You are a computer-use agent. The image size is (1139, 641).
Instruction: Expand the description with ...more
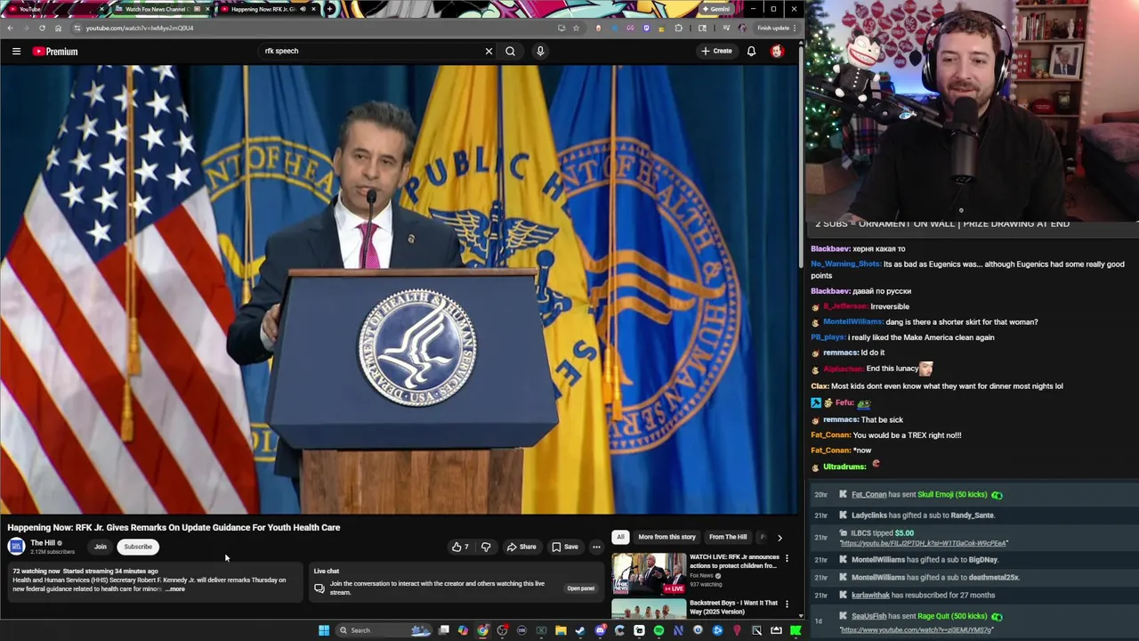[x=175, y=589]
